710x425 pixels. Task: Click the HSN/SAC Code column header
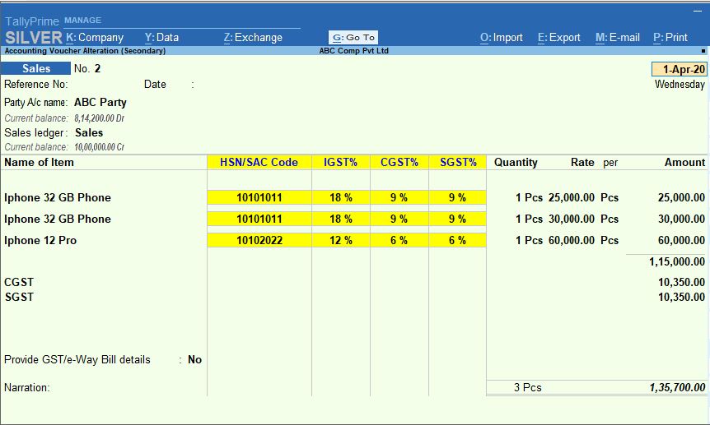pos(259,162)
